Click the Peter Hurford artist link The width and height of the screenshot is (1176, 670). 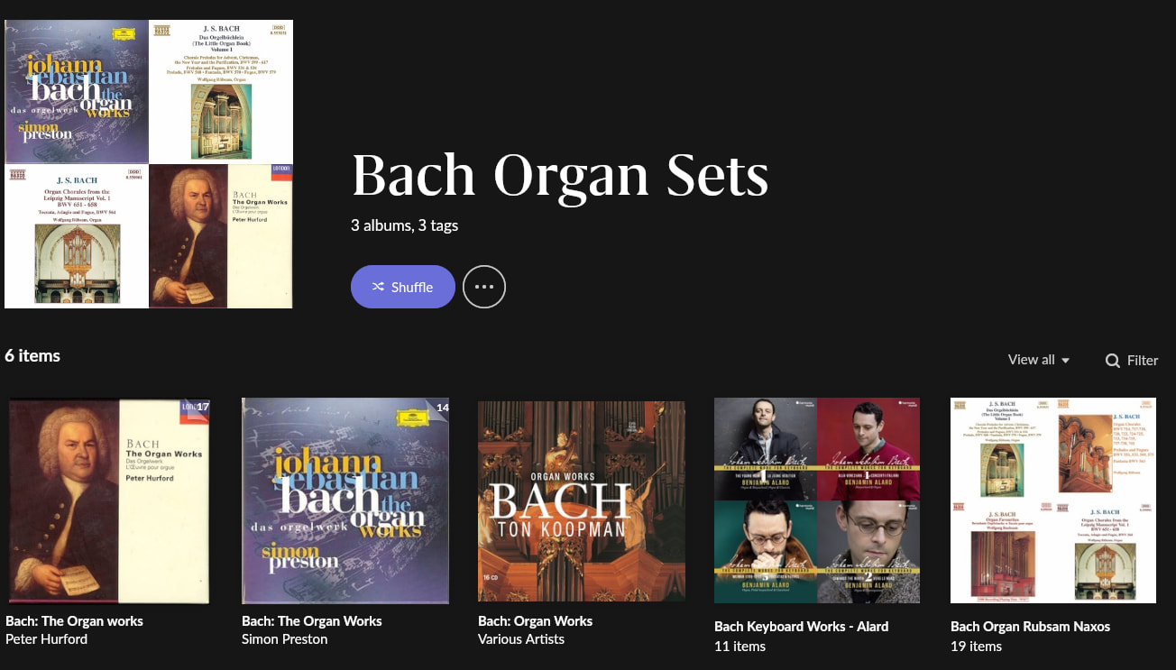[47, 639]
